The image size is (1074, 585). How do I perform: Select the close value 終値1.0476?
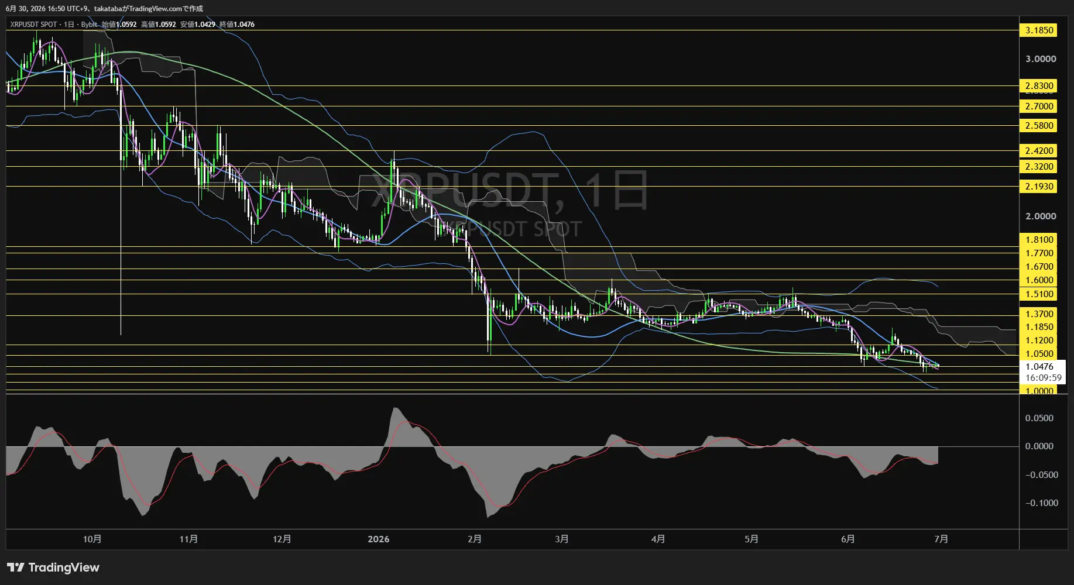tap(237, 25)
